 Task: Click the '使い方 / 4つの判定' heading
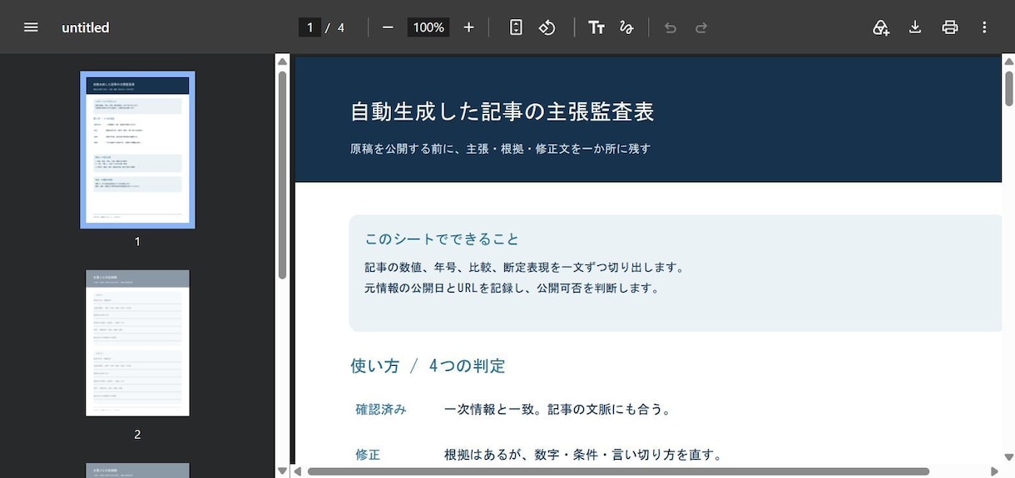(x=428, y=366)
